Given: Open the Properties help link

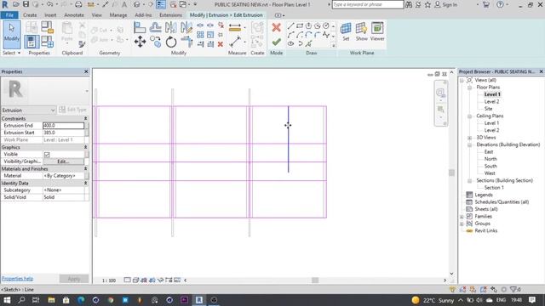Looking at the screenshot, I should pos(17,279).
